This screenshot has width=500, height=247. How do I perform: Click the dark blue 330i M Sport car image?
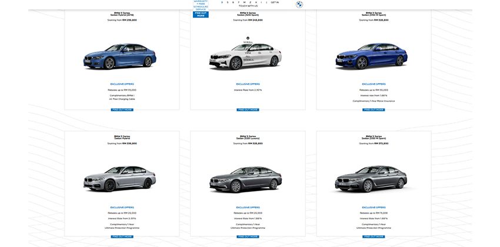[372, 56]
